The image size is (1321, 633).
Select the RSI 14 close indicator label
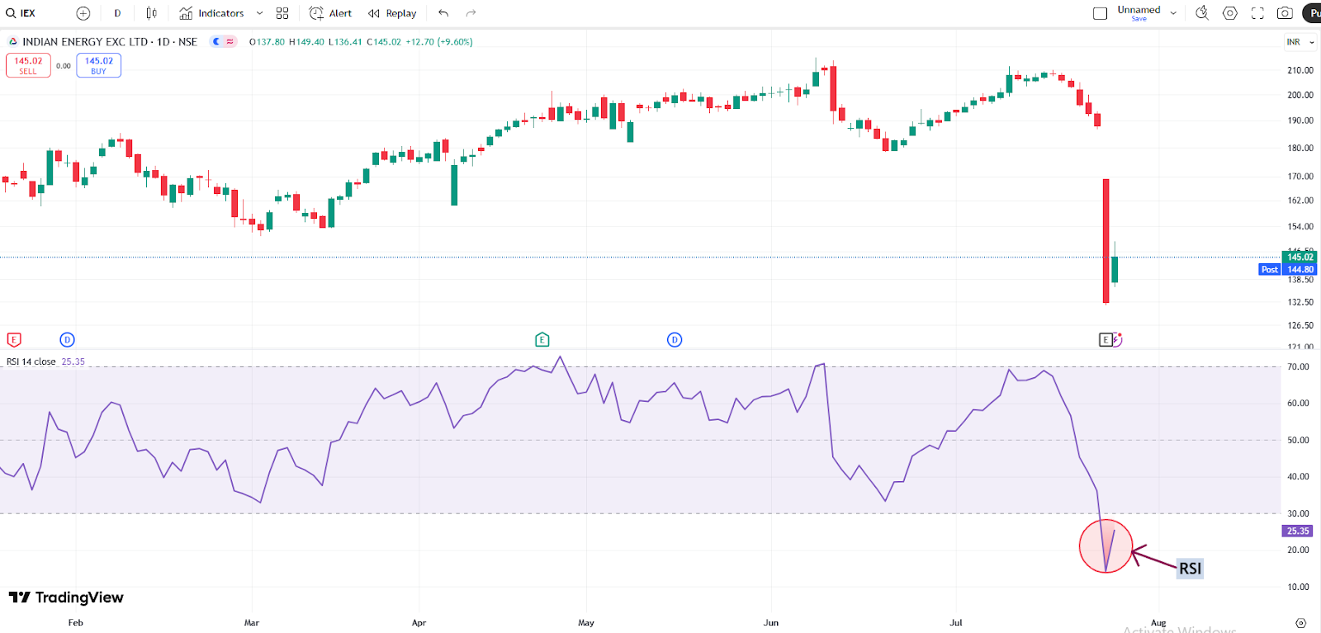(31, 361)
